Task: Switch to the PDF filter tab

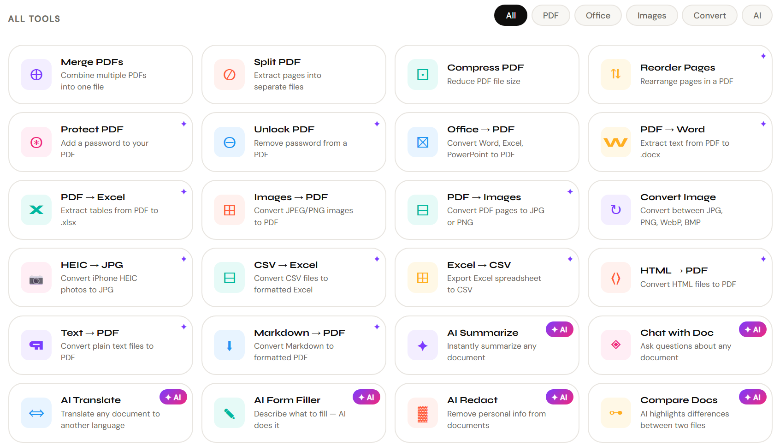Action: tap(550, 15)
